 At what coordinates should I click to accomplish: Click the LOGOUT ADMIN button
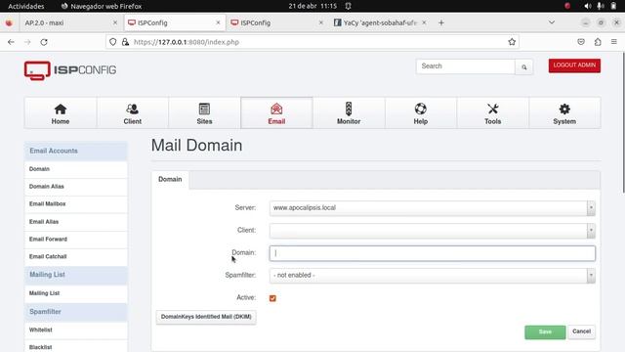[x=574, y=66]
